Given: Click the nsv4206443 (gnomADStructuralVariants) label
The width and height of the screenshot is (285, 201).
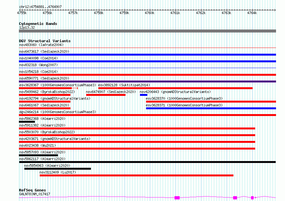Looking at the screenshot, I should pyautogui.click(x=175, y=92).
